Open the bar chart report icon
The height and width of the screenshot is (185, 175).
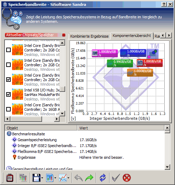(x=50, y=178)
